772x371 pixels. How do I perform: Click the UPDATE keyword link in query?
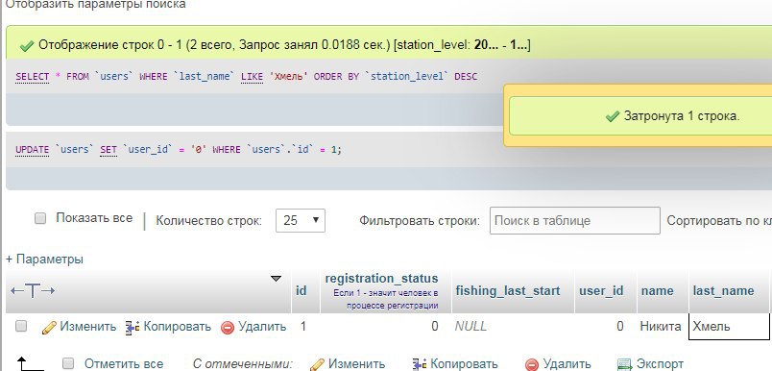[x=33, y=149]
